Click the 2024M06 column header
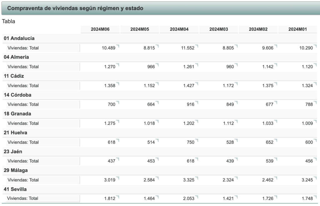Image resolution: width=320 pixels, height=206 pixels. [100, 29]
